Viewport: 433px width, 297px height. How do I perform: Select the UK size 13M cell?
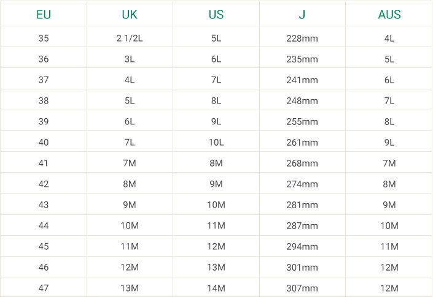tap(130, 288)
